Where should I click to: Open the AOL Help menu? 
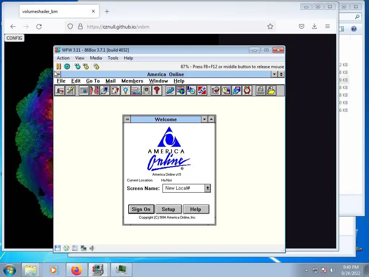[179, 81]
